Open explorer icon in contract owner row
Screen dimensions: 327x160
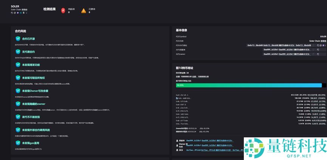[x=318, y=54]
